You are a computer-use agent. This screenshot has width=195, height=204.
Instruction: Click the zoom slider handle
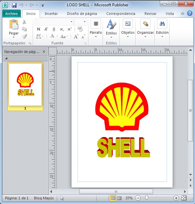pos(146,198)
